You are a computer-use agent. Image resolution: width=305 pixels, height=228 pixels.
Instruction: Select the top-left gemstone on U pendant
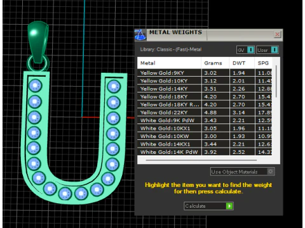click(x=35, y=85)
